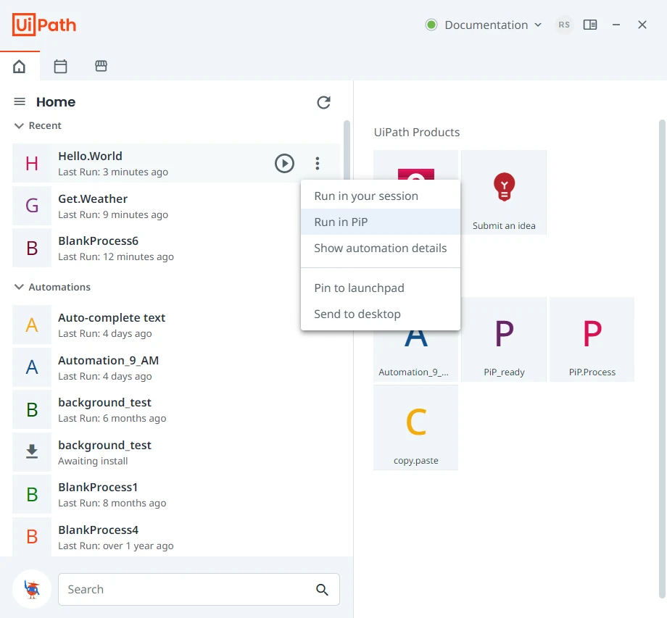This screenshot has width=667, height=618.
Task: Open the RS user profile avatar
Action: coord(564,25)
